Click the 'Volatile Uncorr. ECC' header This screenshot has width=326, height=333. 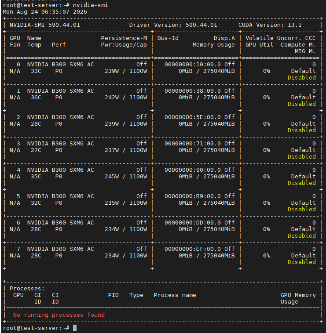pyautogui.click(x=281, y=38)
